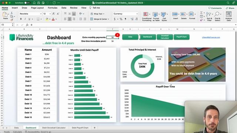Open the Comments pane
The width and height of the screenshot is (237, 133).
pyautogui.click(x=215, y=8)
